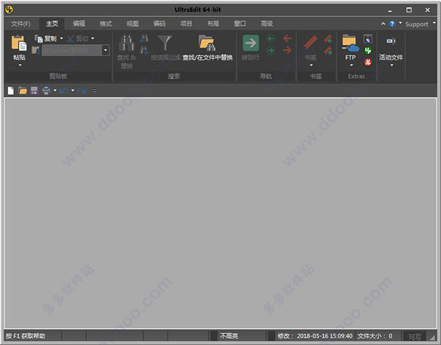Click the Copy (复制) icon
This screenshot has height=345, width=441.
point(38,38)
